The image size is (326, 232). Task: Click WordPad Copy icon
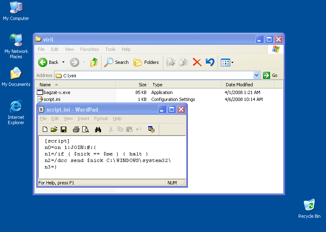[120, 129]
